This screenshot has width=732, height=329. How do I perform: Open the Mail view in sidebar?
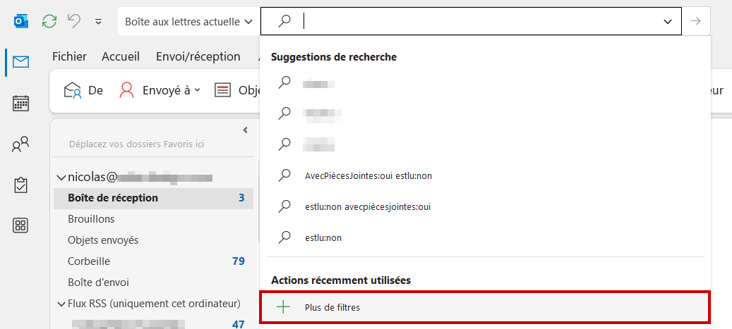tap(21, 61)
